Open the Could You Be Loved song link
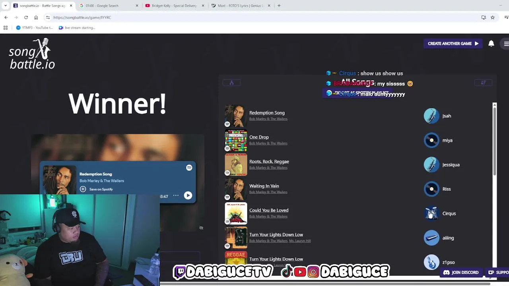This screenshot has height=286, width=509. [269, 210]
